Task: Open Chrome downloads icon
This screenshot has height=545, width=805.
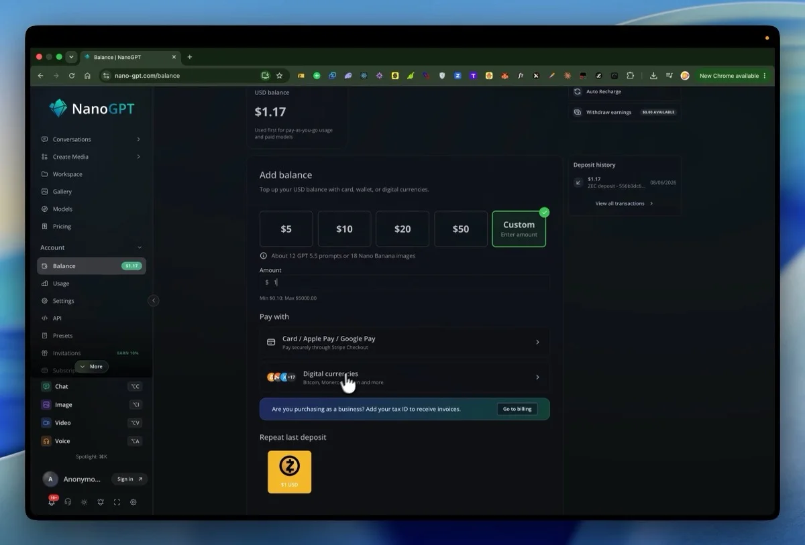Action: pos(653,76)
